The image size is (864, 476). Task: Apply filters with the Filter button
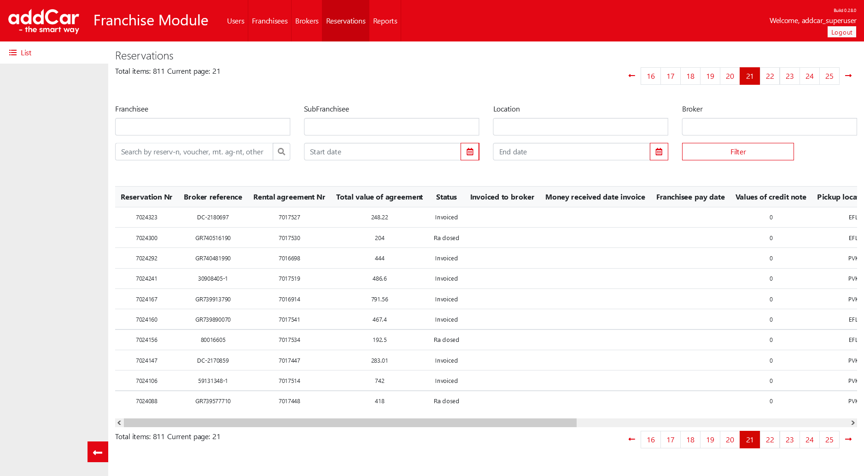coord(738,152)
